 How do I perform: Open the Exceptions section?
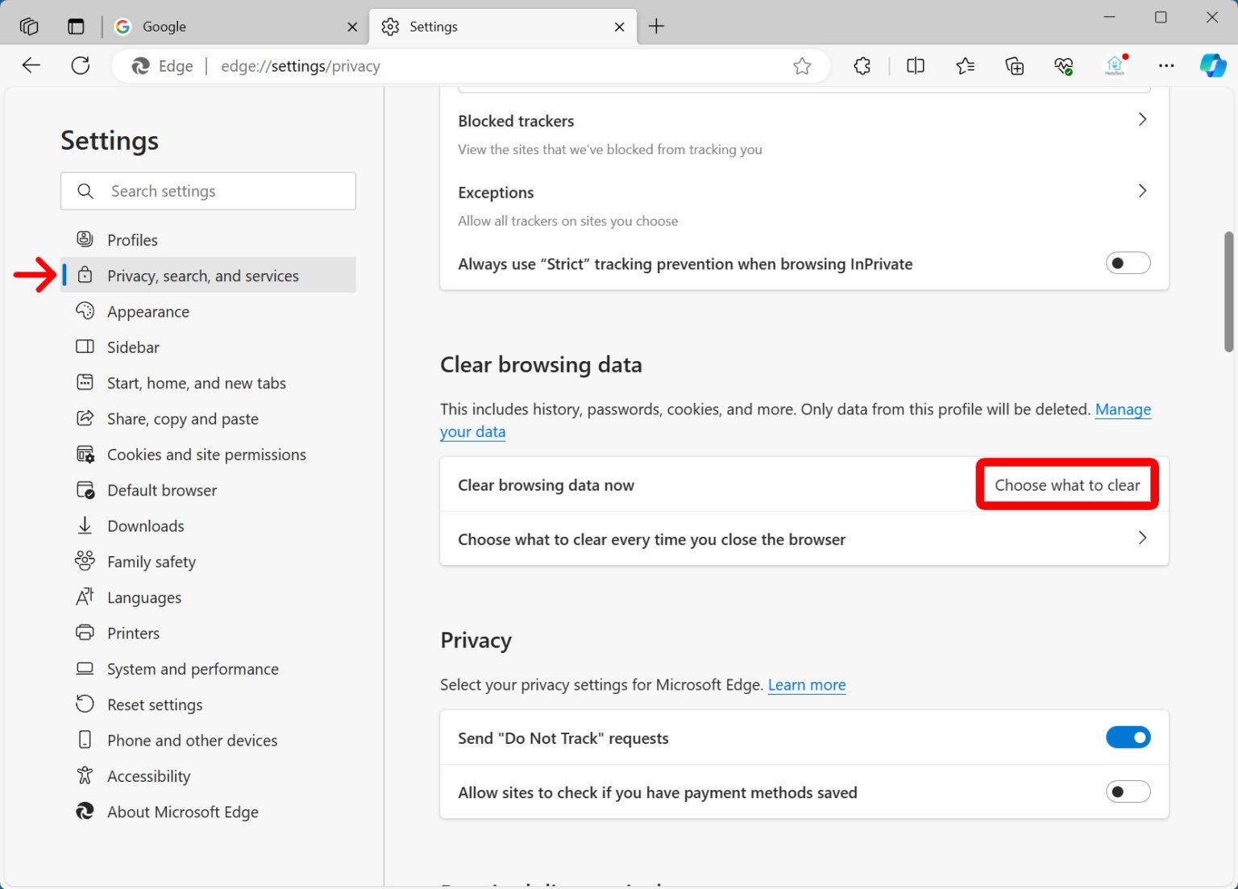pos(1142,191)
